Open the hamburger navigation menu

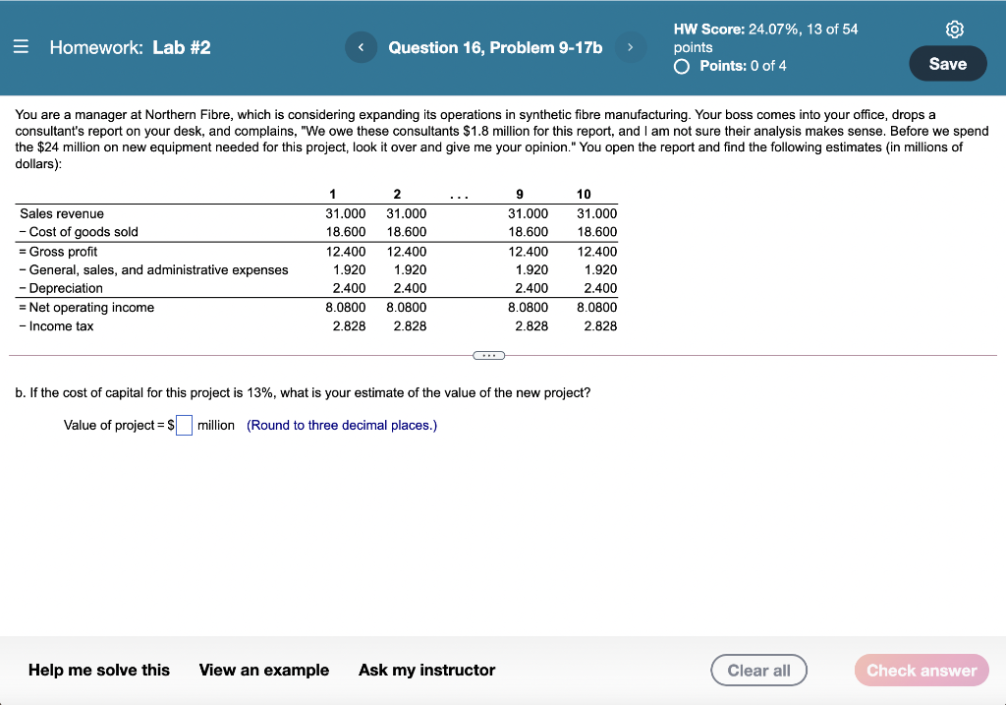19,46
